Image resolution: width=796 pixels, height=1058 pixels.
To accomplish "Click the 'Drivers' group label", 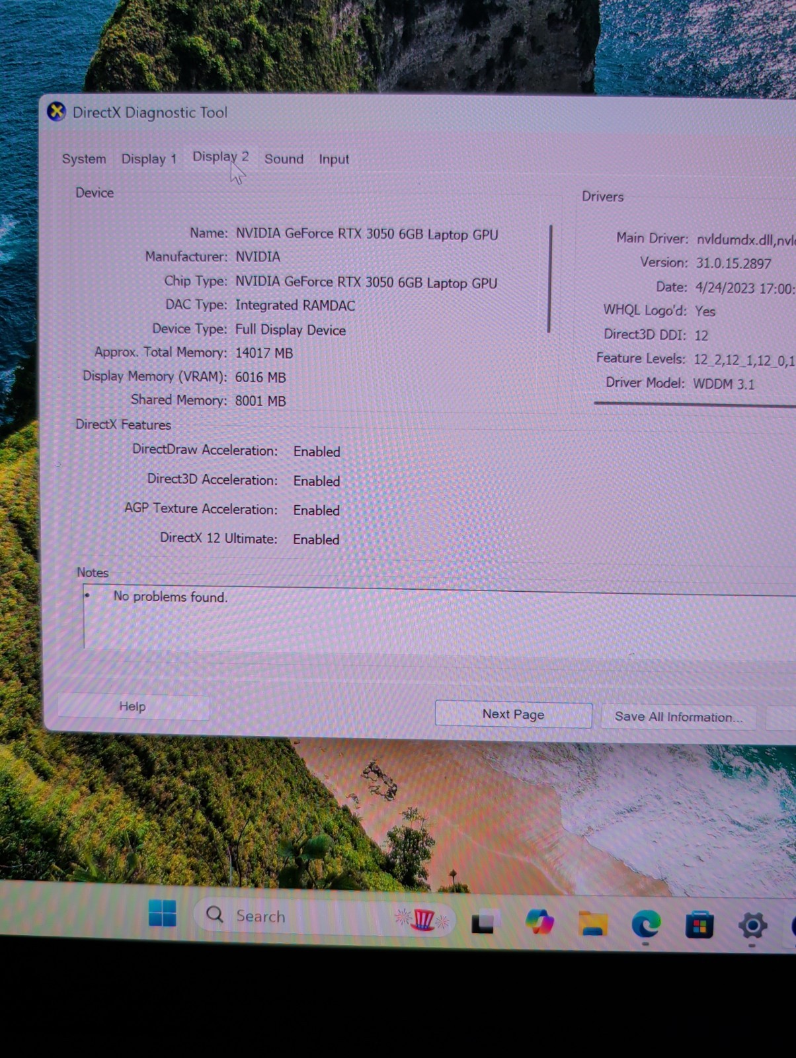I will click(x=602, y=196).
